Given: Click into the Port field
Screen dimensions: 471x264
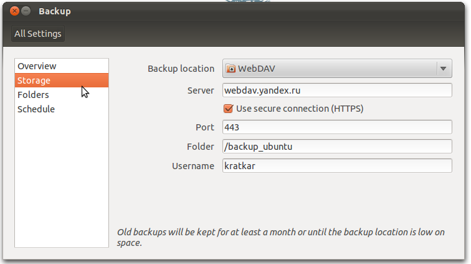Looking at the screenshot, I should click(x=336, y=127).
